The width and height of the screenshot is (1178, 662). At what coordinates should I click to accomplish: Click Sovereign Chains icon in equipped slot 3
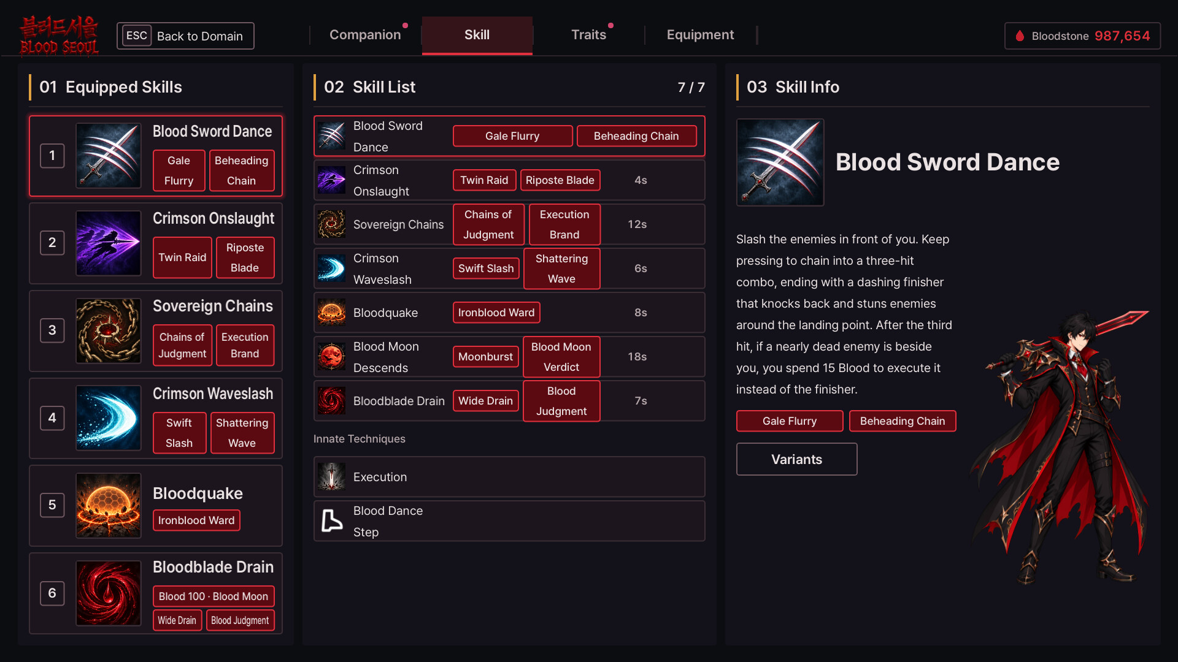[109, 331]
